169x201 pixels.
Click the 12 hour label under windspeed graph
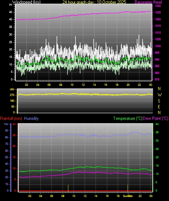[x=83, y=85]
